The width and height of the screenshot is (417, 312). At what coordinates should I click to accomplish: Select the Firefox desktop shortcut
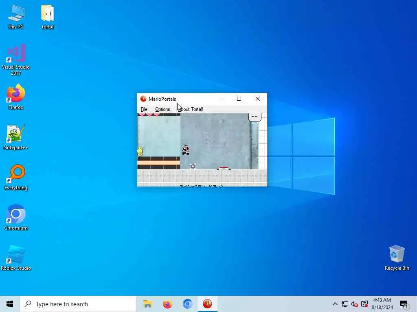[16, 97]
